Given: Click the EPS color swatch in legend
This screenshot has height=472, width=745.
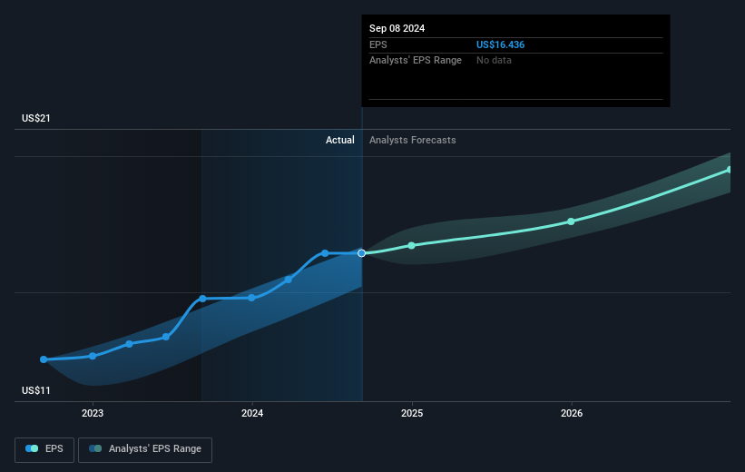Looking at the screenshot, I should point(32,448).
